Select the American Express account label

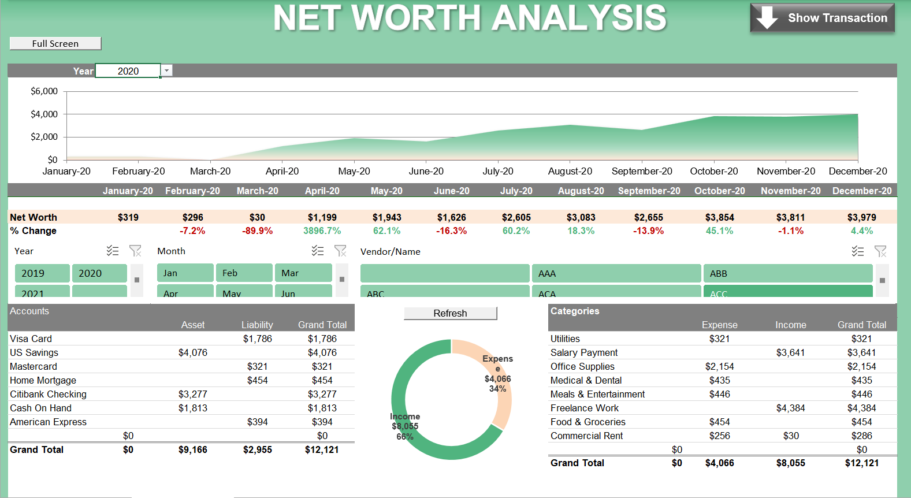48,422
